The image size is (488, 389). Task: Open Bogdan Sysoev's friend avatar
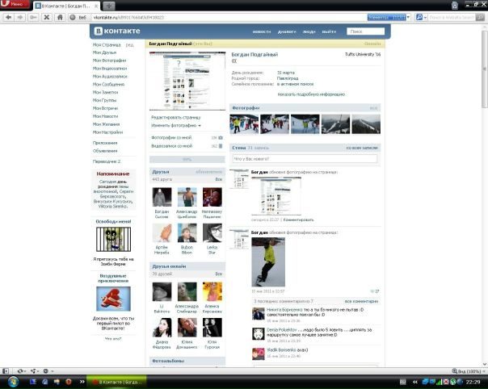coord(162,197)
